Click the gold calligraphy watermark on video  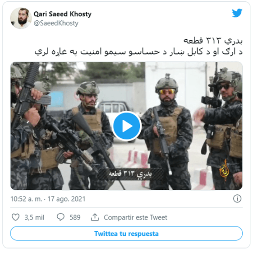[224, 170]
